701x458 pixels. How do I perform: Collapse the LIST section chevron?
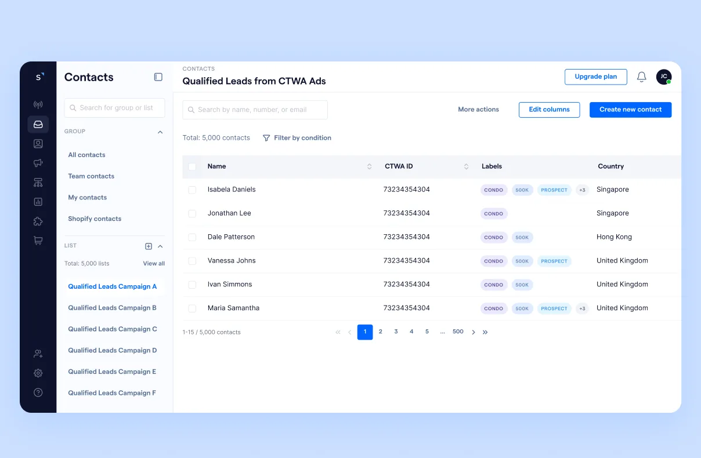[x=160, y=246]
